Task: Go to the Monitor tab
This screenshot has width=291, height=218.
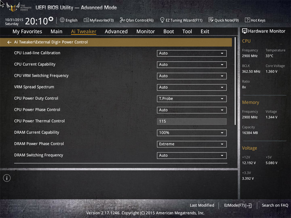Action: click(x=145, y=31)
